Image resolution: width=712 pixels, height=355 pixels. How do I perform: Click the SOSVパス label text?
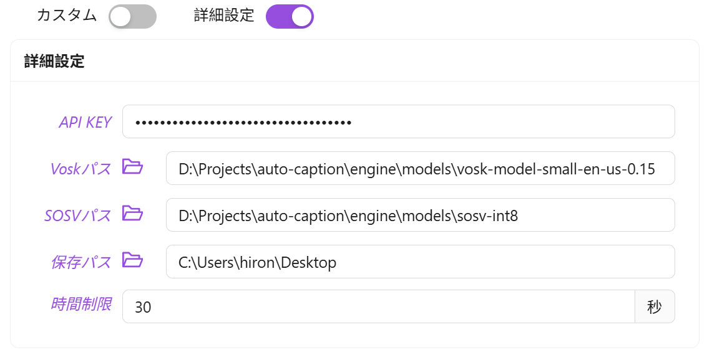click(78, 215)
